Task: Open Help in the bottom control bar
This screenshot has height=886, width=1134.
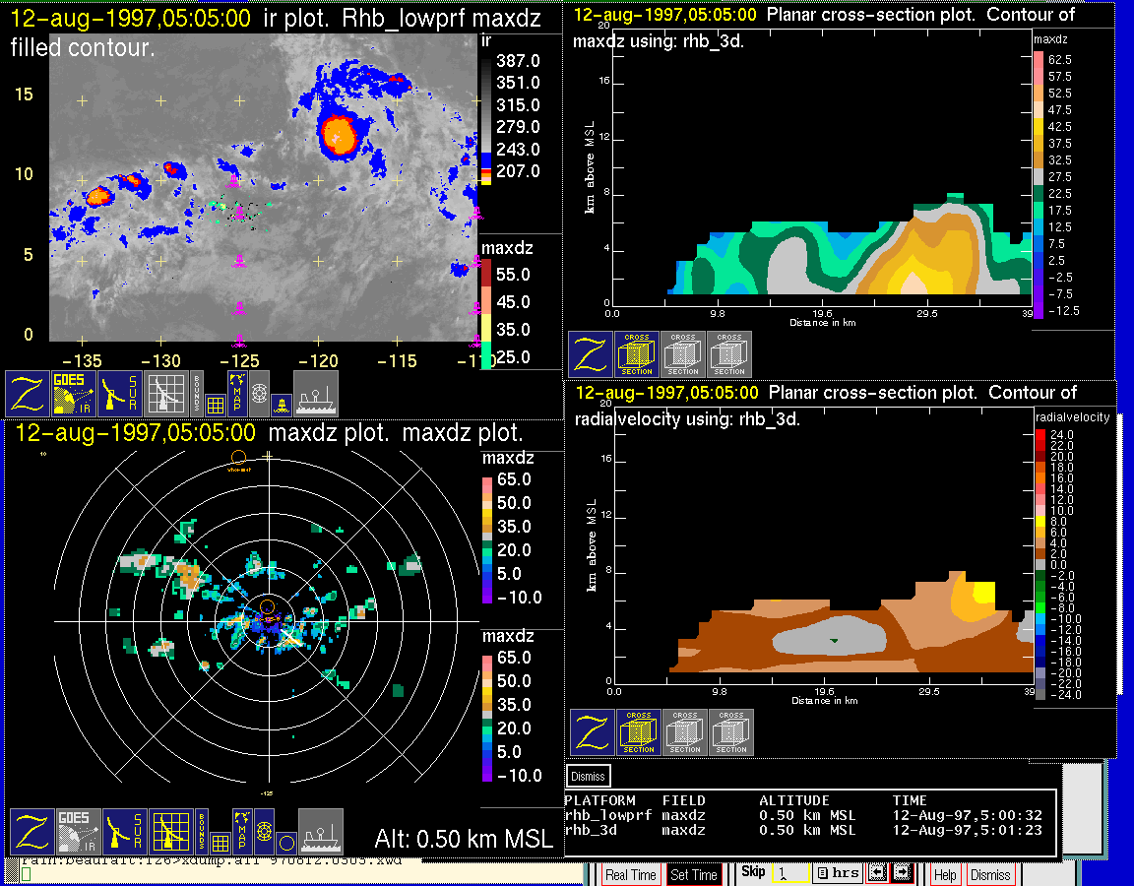Action: click(x=945, y=874)
